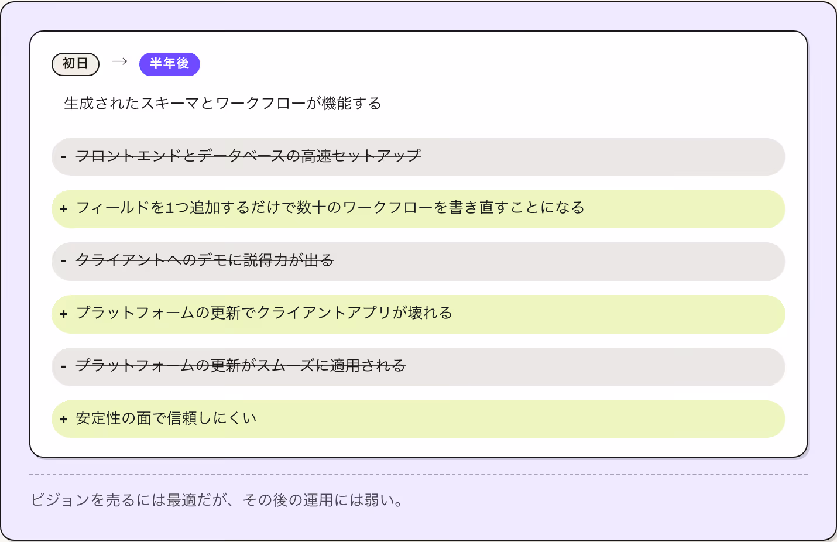This screenshot has width=837, height=542.
Task: Click struck-through row プラットフォームの更新がスムーズに適用される
Action: tap(418, 367)
